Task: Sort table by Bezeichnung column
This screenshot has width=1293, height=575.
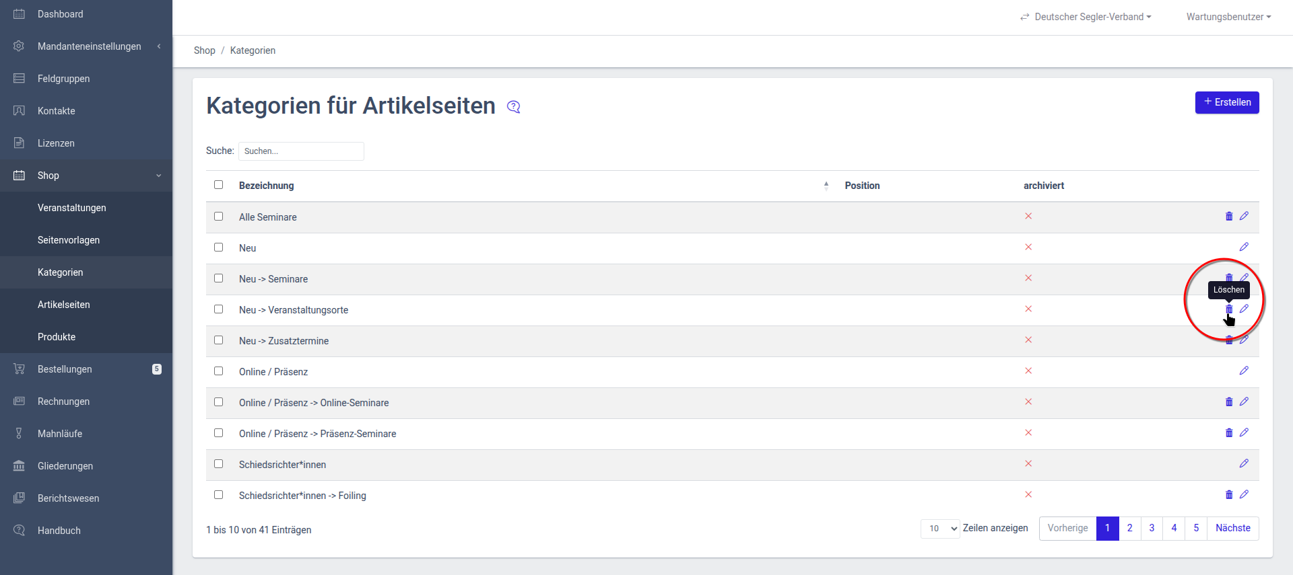Action: (x=266, y=186)
